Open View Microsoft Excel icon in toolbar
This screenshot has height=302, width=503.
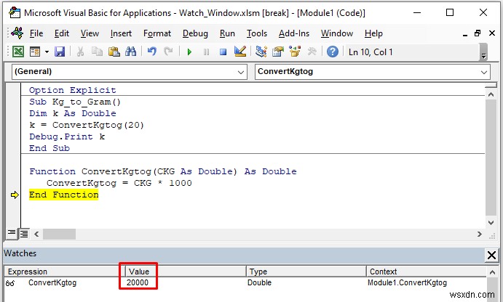pos(18,52)
